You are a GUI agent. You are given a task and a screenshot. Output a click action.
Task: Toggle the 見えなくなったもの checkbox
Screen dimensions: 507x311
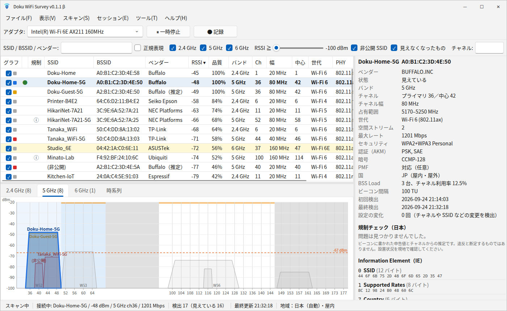click(394, 48)
